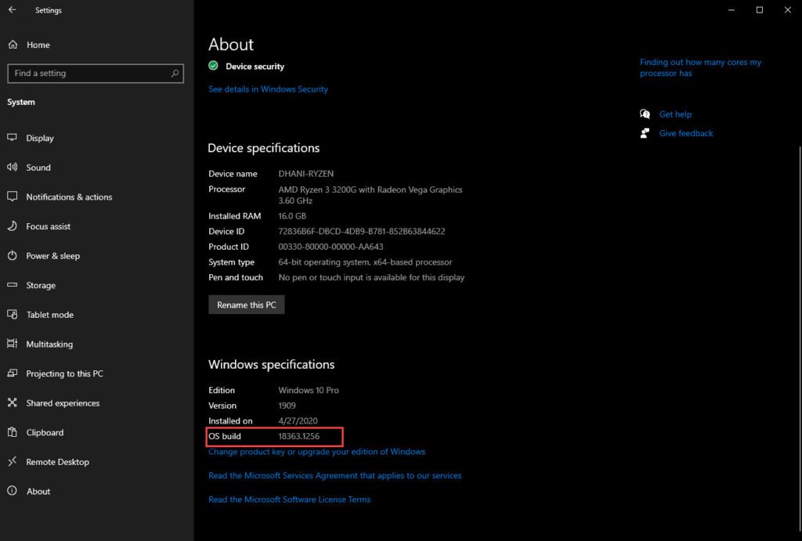Click the Device specifications heading
The height and width of the screenshot is (541, 802).
point(264,148)
